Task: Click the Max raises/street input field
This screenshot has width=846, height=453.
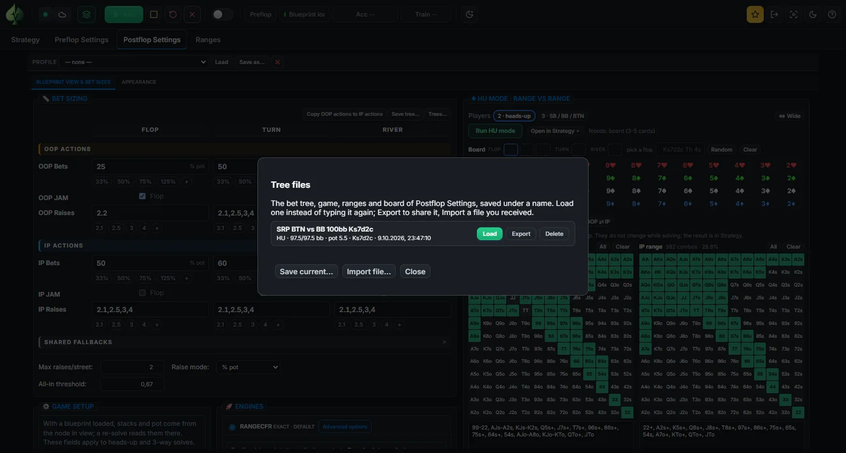Action: pyautogui.click(x=132, y=367)
